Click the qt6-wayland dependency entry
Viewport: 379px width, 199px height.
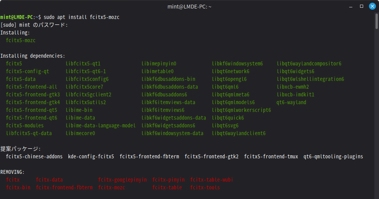click(x=291, y=102)
